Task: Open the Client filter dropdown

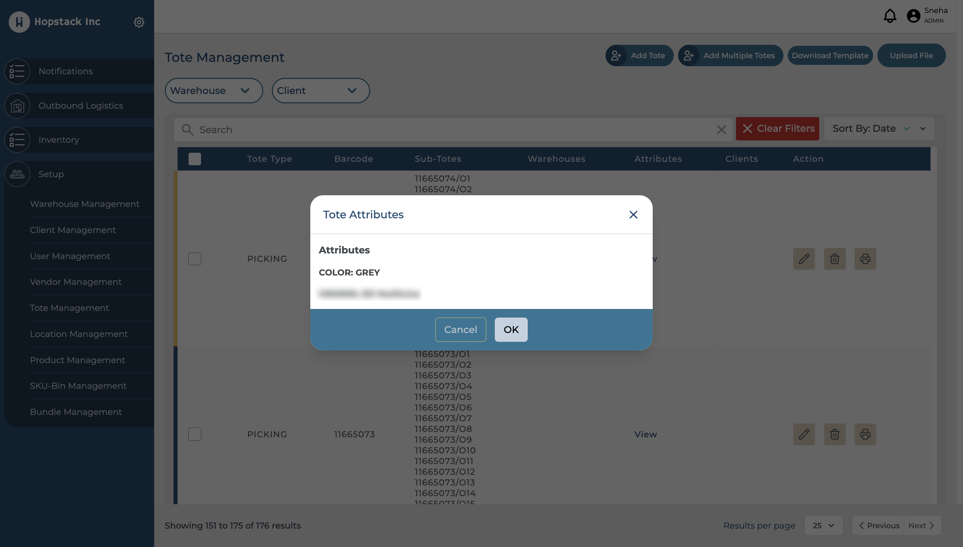Action: coord(320,91)
